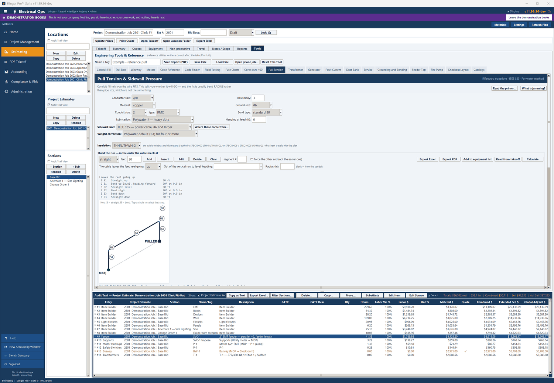Click the feet input field
The width and height of the screenshot is (554, 383).
point(134,159)
